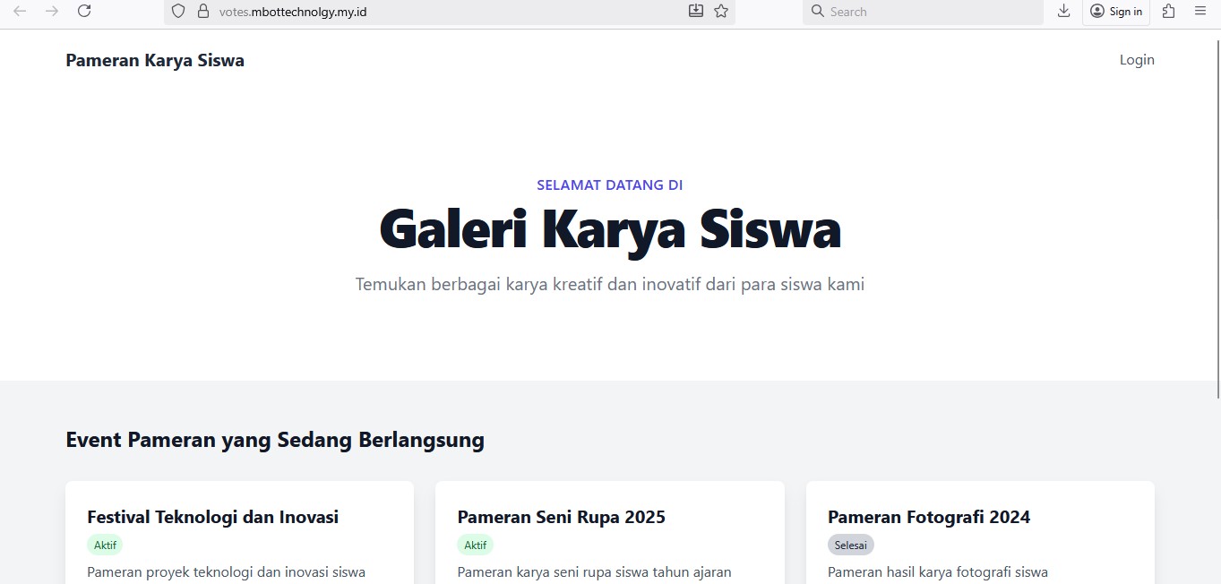This screenshot has height=584, width=1221.
Task: Open the extensions puzzle icon
Action: [x=1167, y=12]
